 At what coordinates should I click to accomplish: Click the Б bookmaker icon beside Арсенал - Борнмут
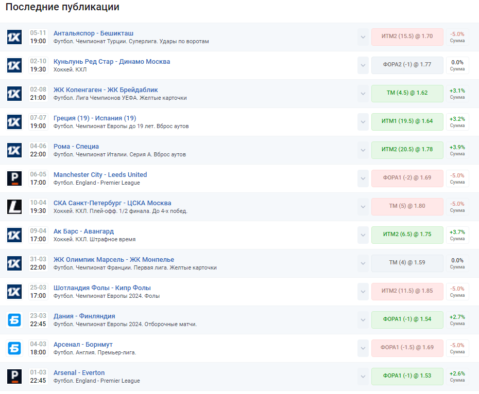click(x=14, y=348)
